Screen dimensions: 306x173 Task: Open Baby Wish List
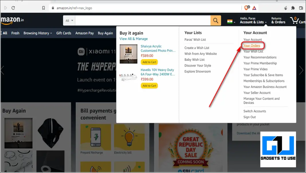[194, 59]
